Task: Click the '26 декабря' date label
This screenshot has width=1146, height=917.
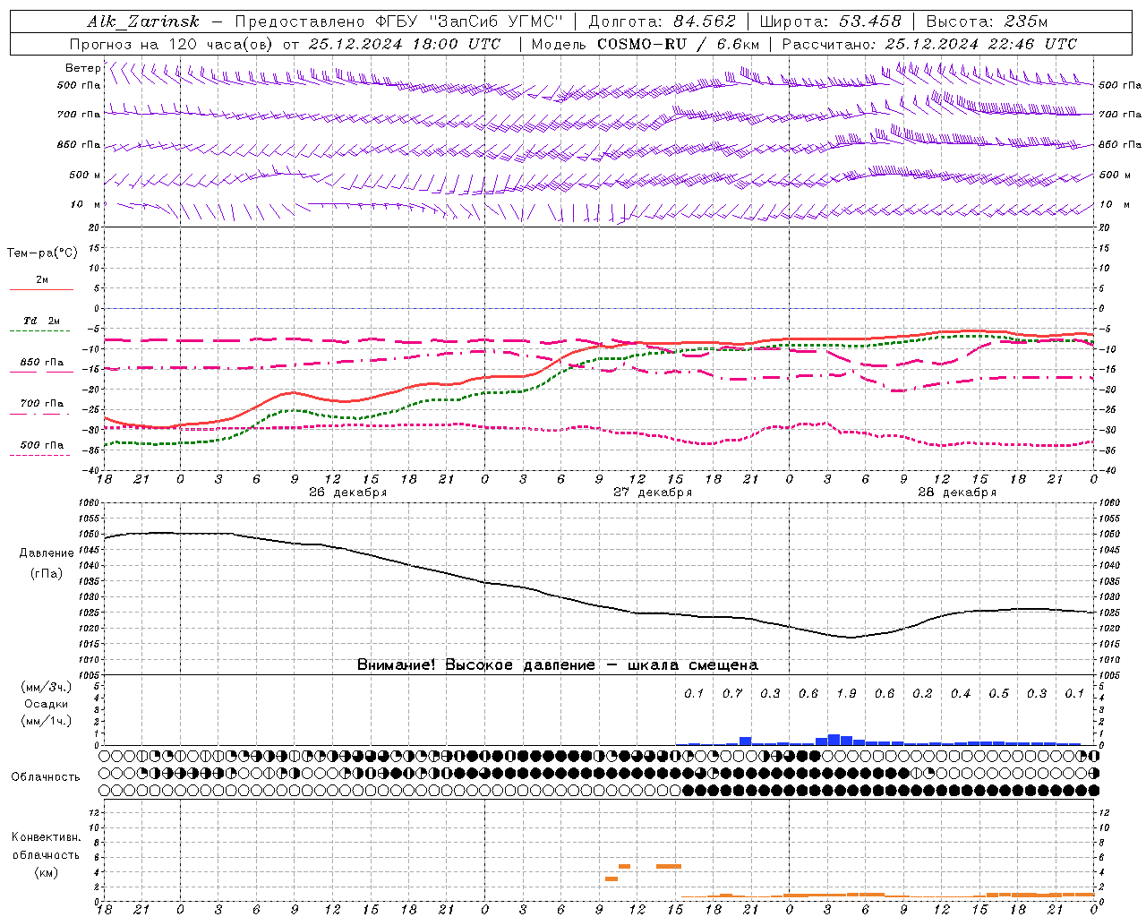Action: (347, 493)
